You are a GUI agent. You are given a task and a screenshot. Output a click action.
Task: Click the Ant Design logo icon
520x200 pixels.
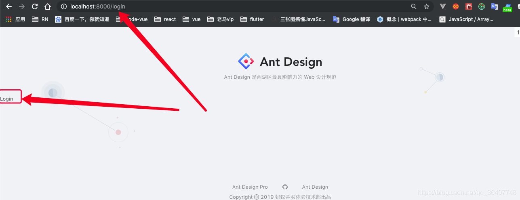[x=246, y=61]
